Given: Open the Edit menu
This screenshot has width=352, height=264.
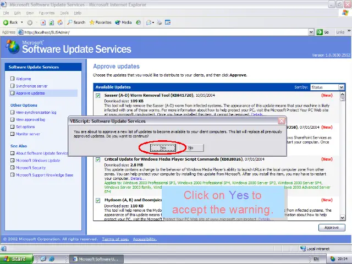Looking at the screenshot, I should click(17, 13).
